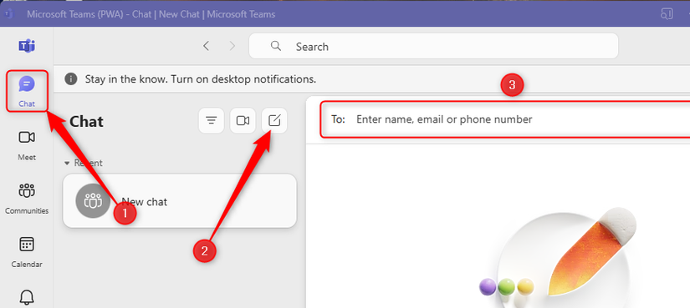The image size is (690, 308).
Task: Open the Calendar in the sidebar
Action: pyautogui.click(x=27, y=252)
